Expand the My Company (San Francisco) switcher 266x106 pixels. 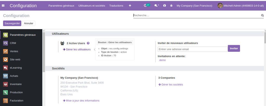tap(194, 5)
